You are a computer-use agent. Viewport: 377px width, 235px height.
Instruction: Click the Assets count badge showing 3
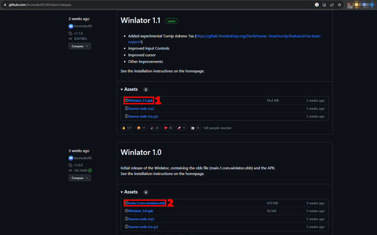coord(146,90)
